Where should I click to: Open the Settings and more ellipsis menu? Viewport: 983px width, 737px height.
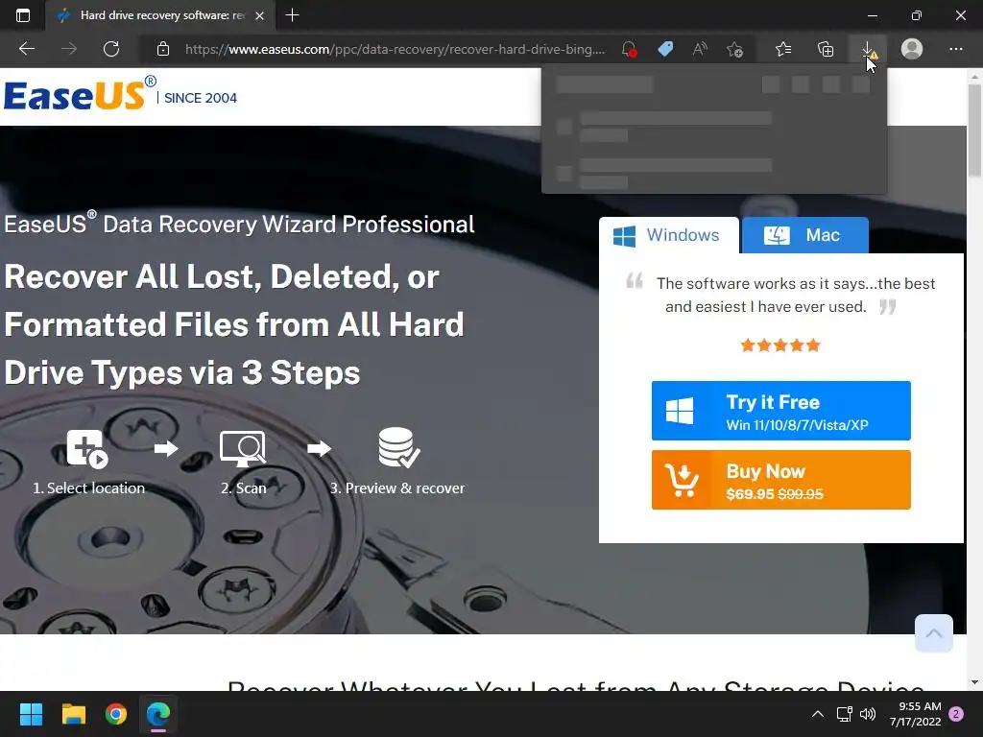pyautogui.click(x=955, y=49)
